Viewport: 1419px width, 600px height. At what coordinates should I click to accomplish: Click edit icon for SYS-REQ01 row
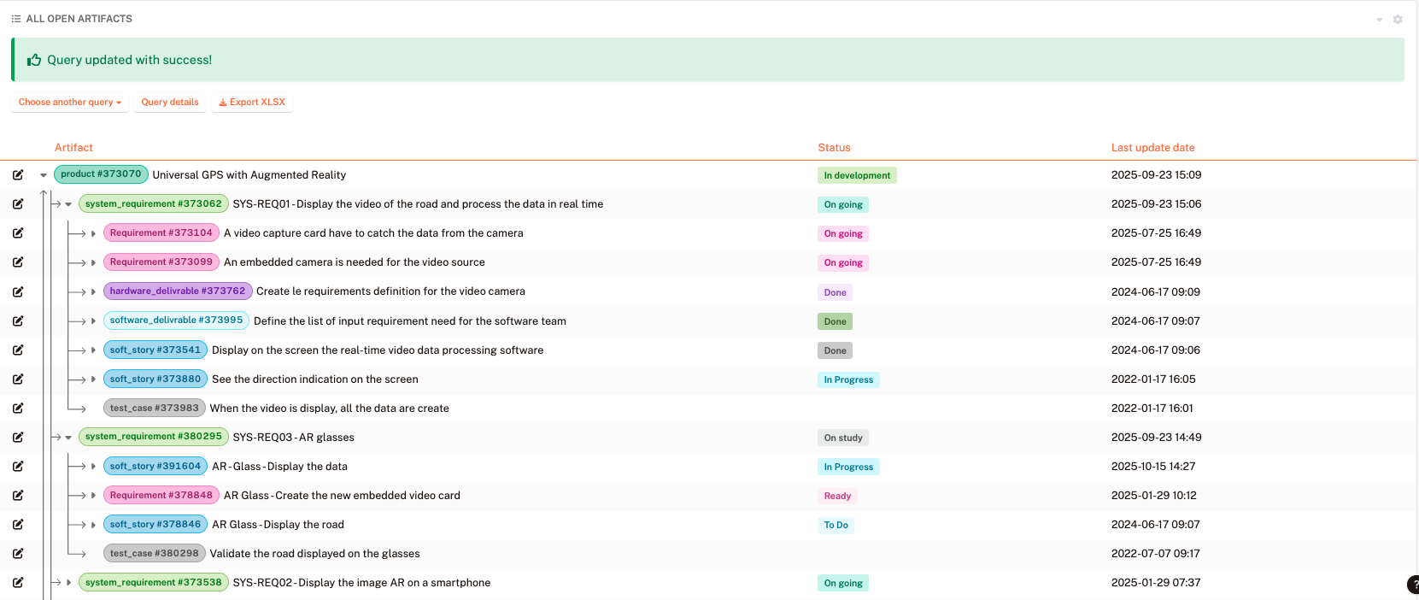coord(18,204)
